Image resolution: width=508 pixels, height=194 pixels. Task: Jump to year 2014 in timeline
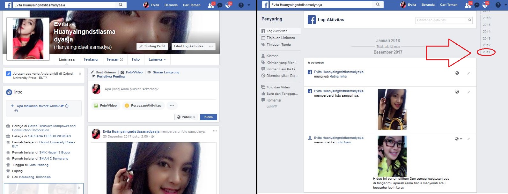(487, 32)
